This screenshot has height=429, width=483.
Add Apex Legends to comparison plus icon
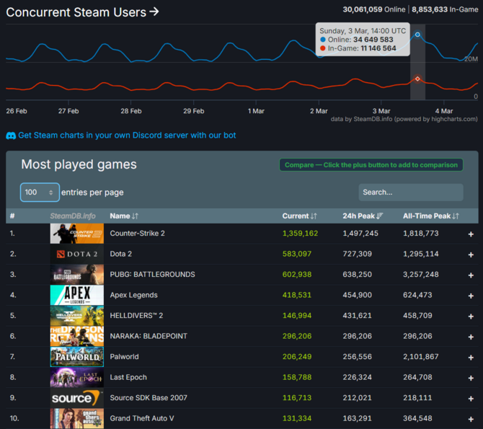click(x=471, y=296)
